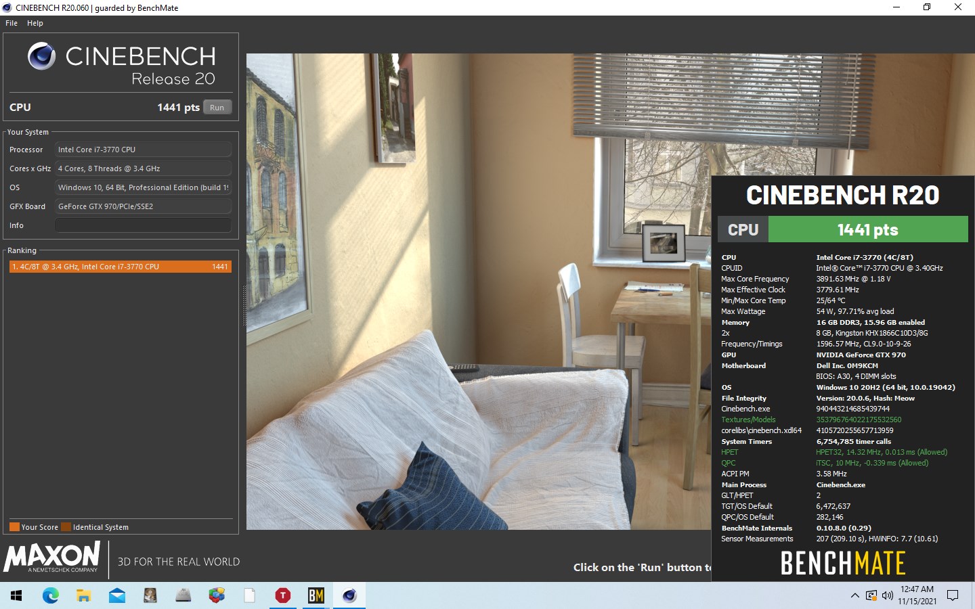Screen dimensions: 975x609
Task: Click the Dell Inc. motherboard value
Action: coord(847,365)
